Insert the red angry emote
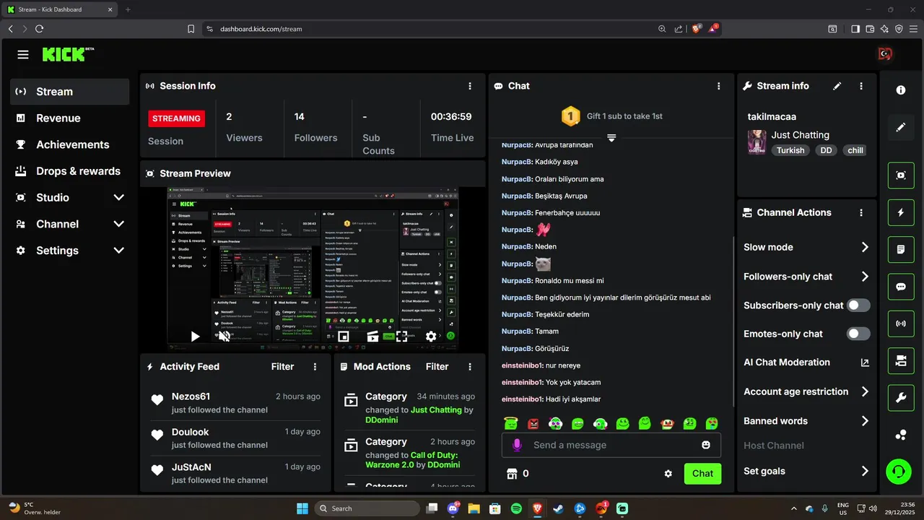924x520 pixels. 533,423
